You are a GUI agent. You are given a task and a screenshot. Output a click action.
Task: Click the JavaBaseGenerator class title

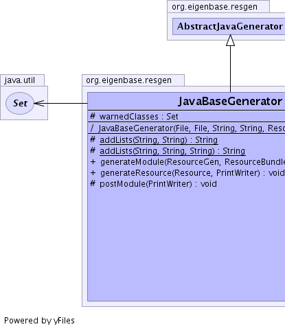pyautogui.click(x=230, y=101)
